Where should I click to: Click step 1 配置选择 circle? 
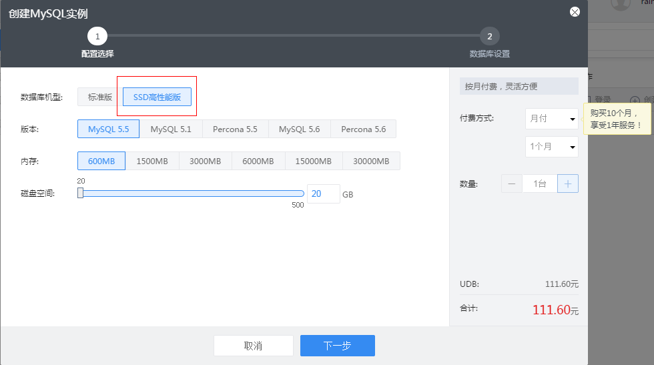click(97, 36)
